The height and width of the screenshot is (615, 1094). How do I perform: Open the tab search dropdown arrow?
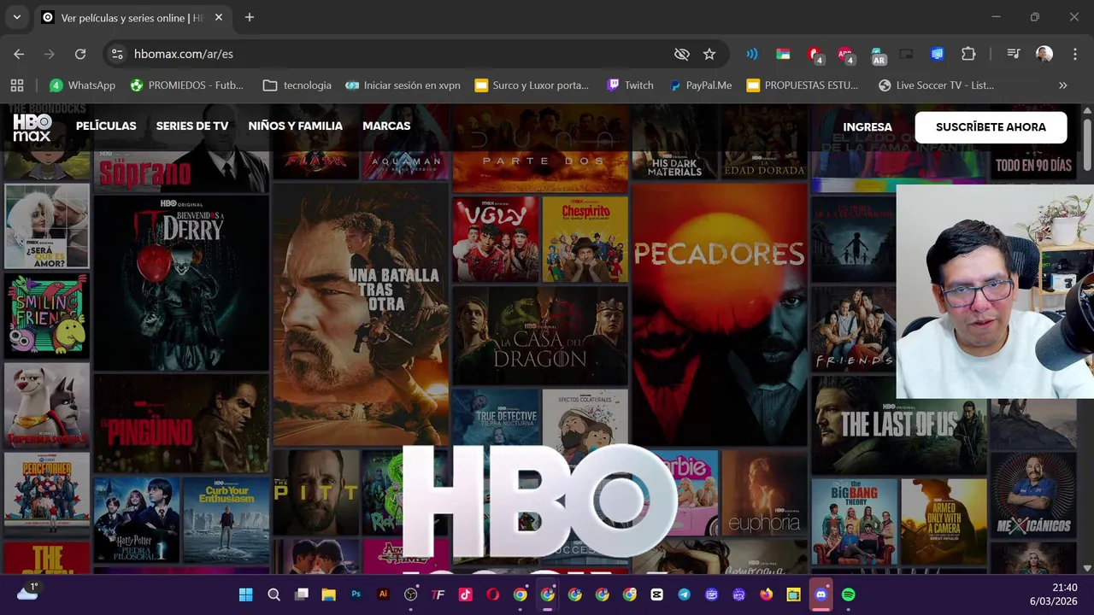point(16,17)
